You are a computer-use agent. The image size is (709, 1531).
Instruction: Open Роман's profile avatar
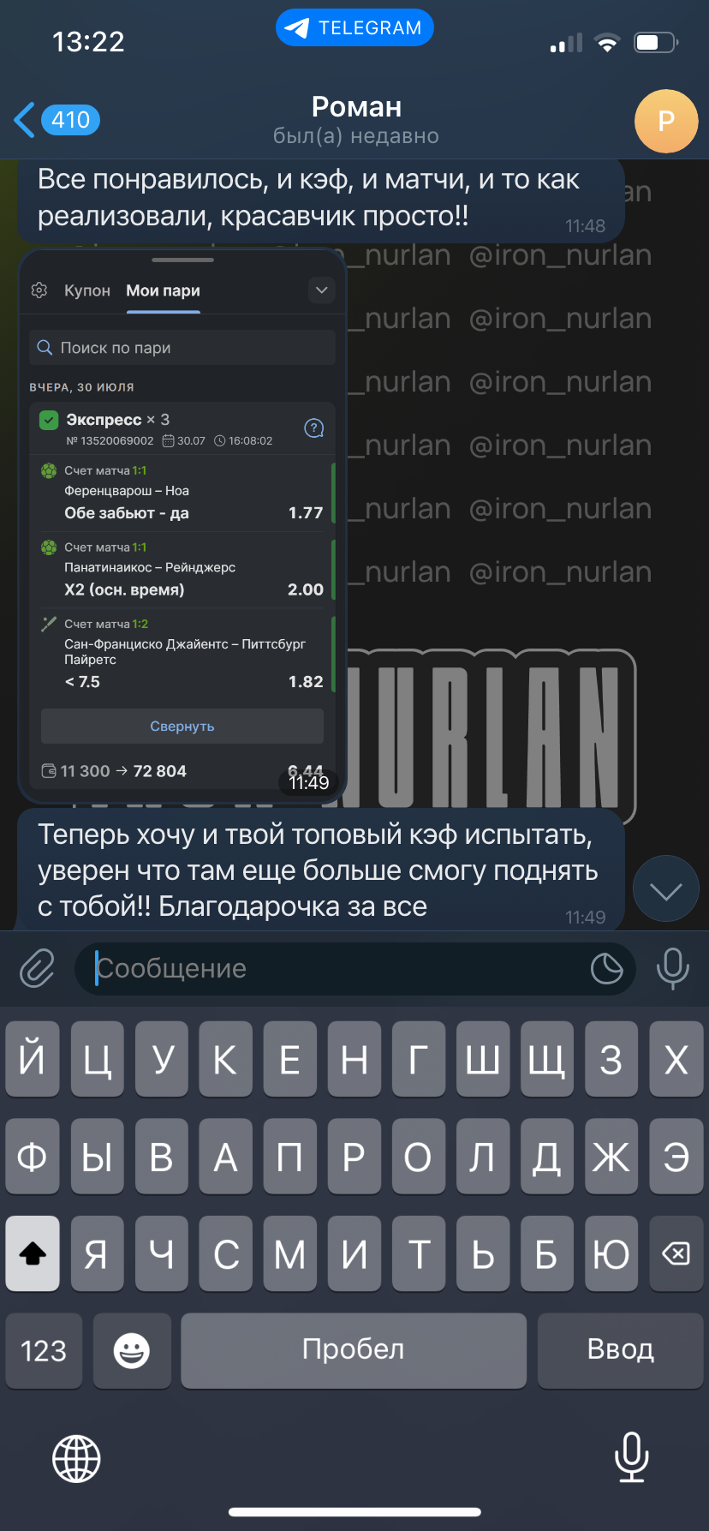[x=666, y=121]
